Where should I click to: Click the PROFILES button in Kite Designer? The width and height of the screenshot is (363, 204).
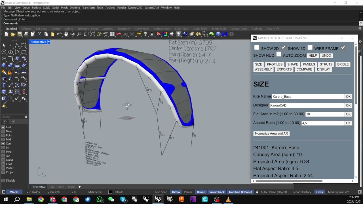click(x=275, y=64)
